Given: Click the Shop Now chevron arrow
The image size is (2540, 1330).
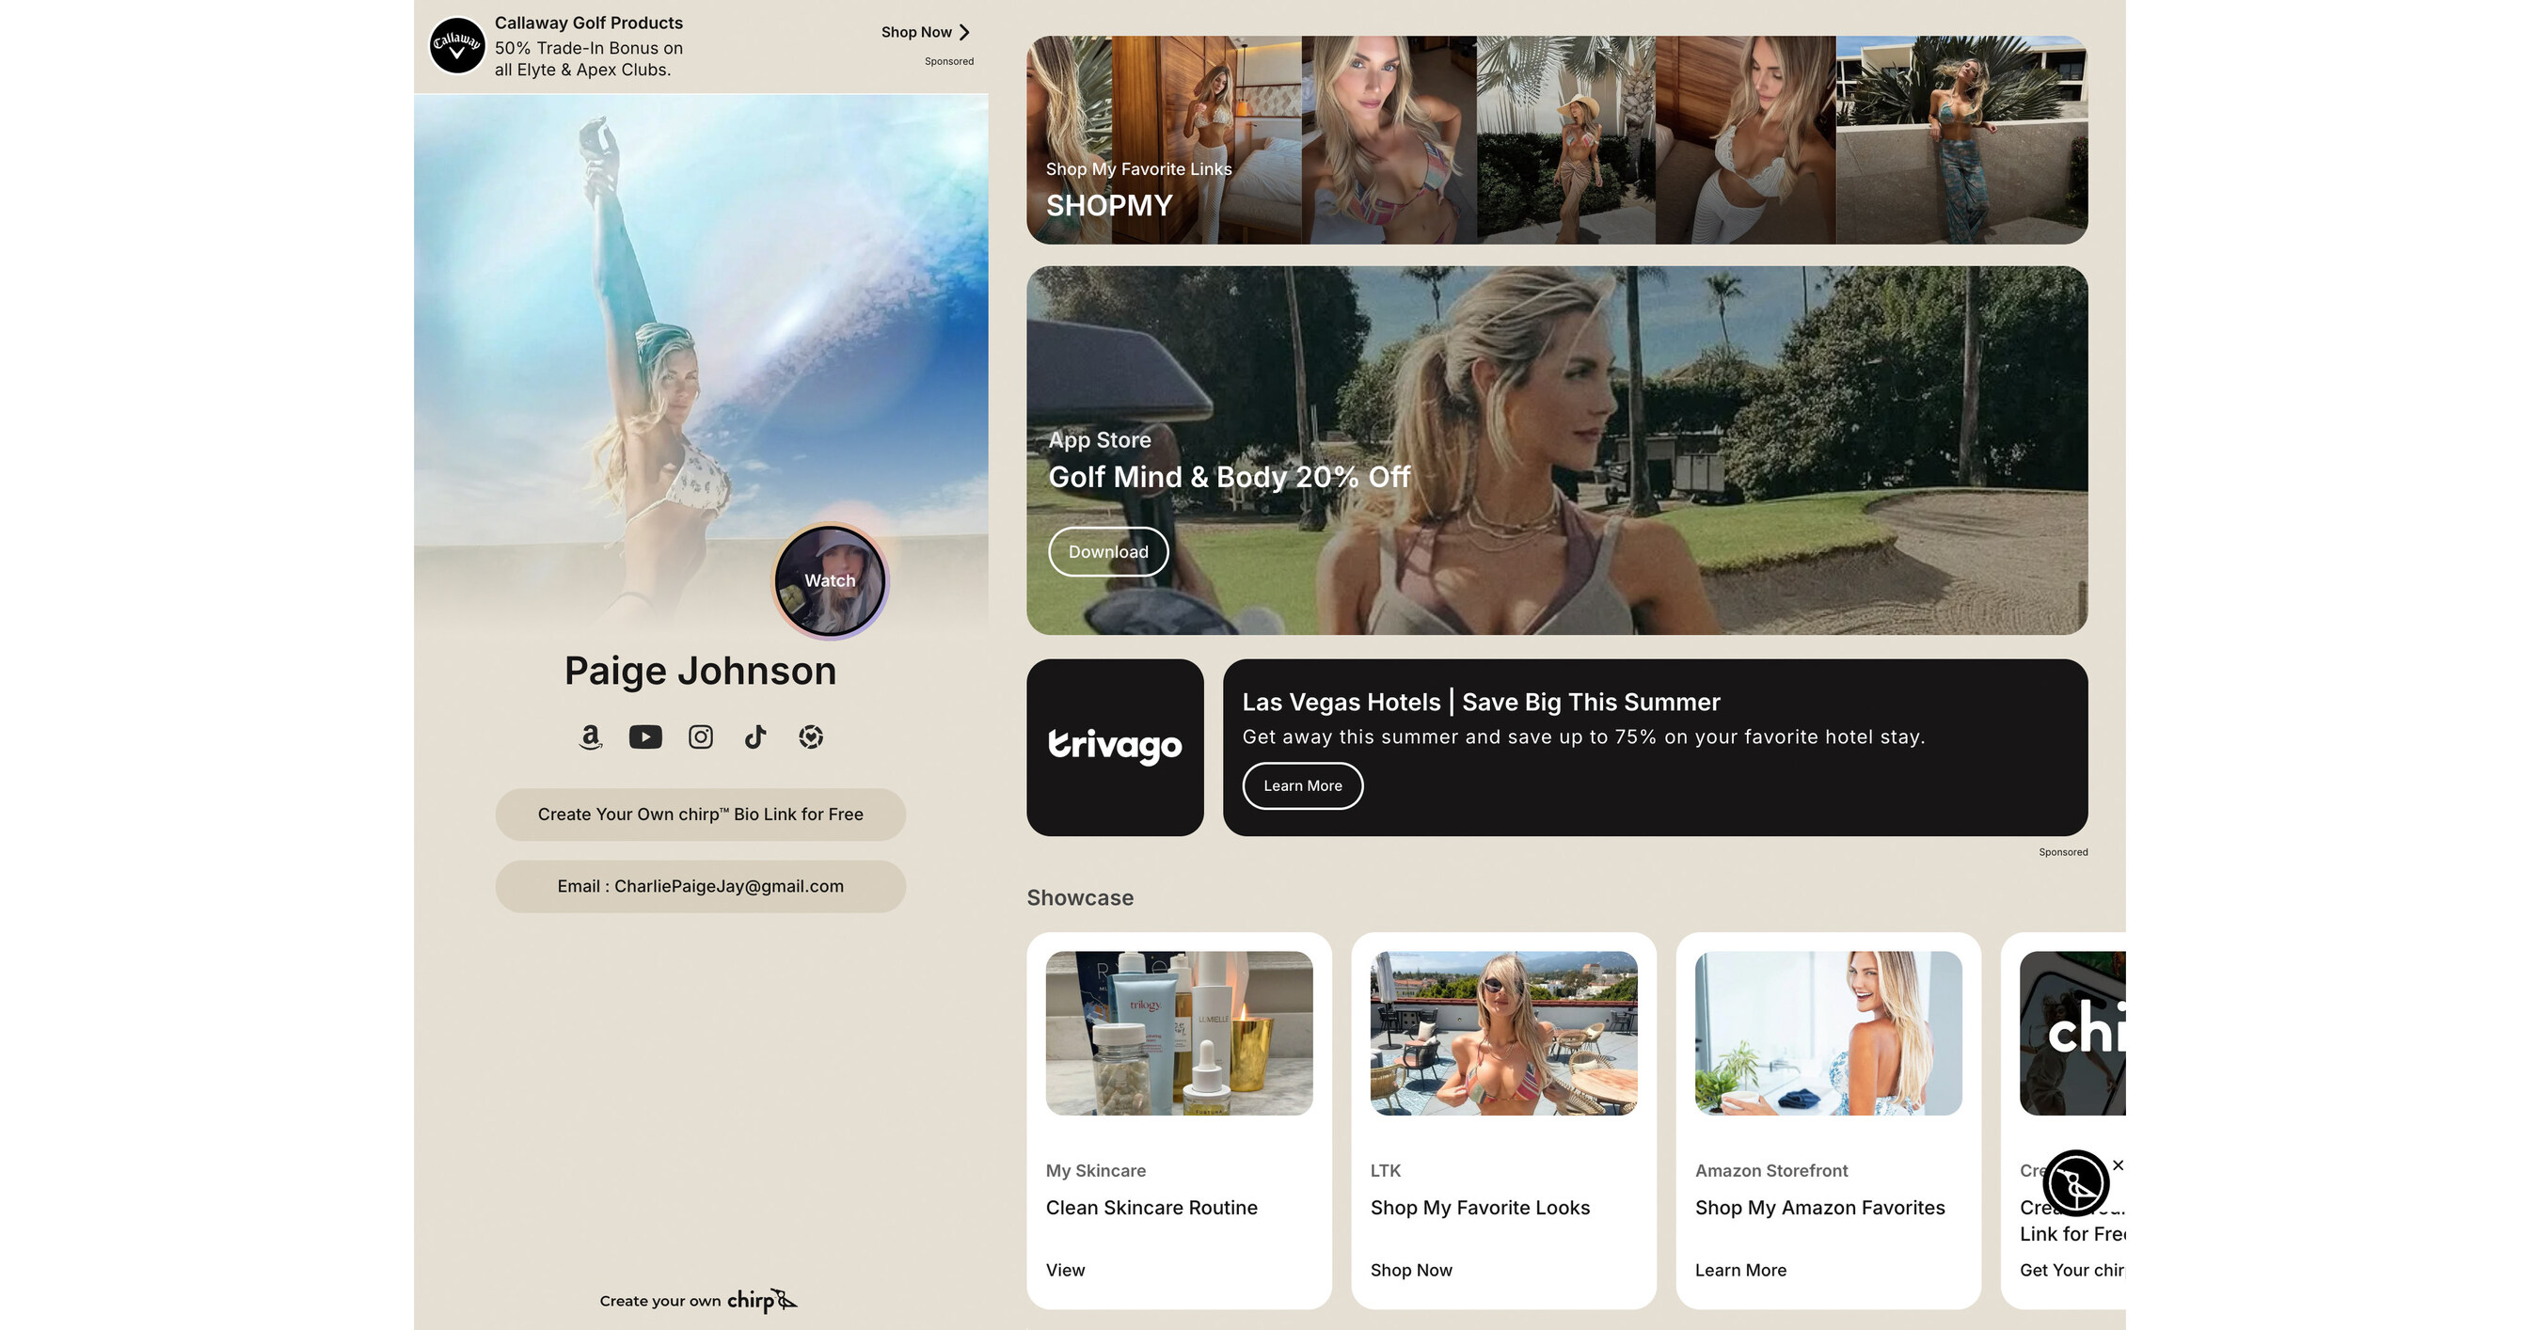Looking at the screenshot, I should pyautogui.click(x=964, y=33).
